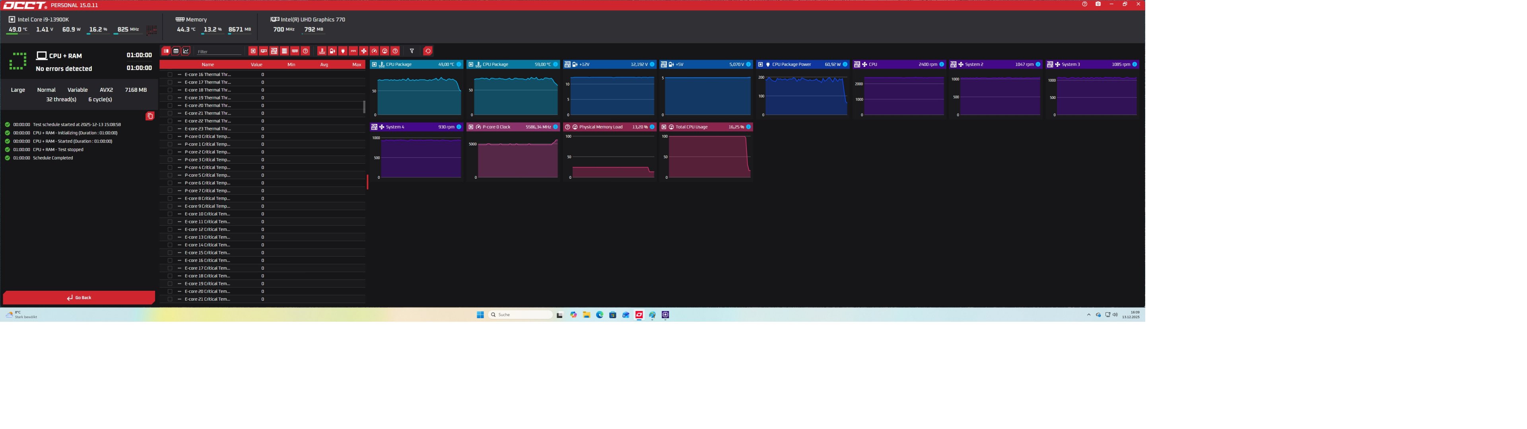This screenshot has height=429, width=1527.
Task: Click the sensor list vertical scrollbar
Action: (365, 107)
